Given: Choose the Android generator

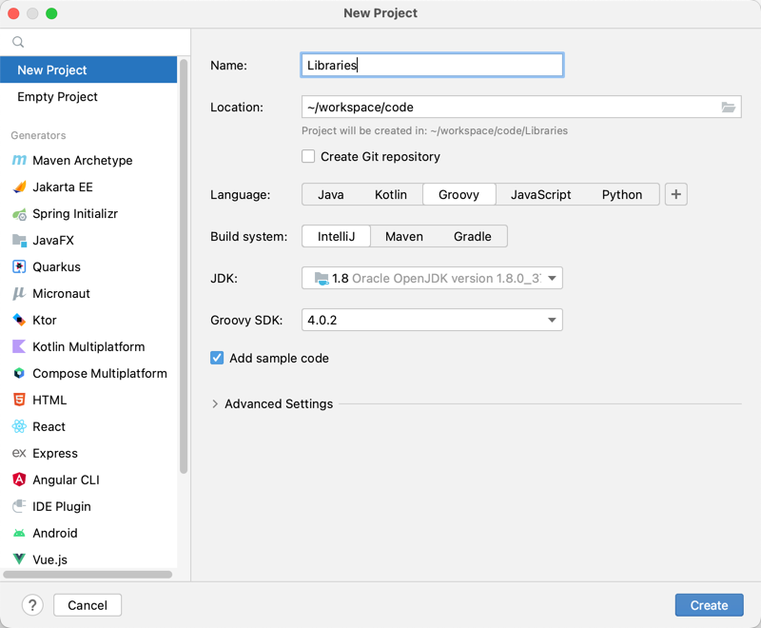Looking at the screenshot, I should point(88,533).
